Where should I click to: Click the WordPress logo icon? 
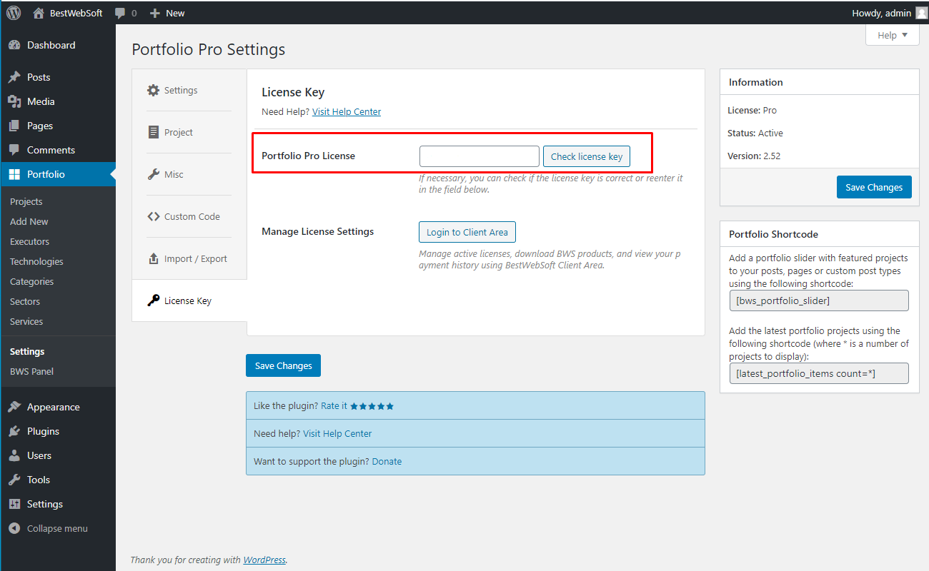(x=14, y=13)
